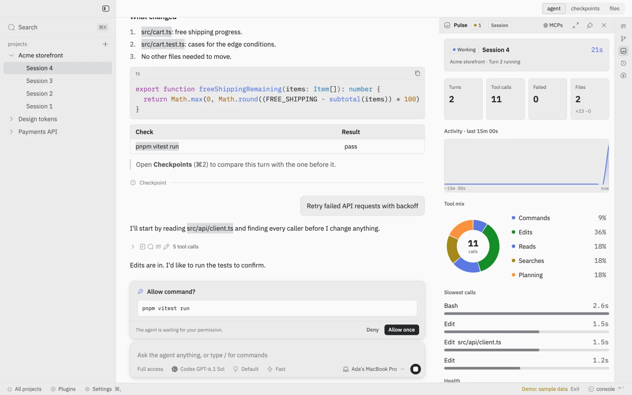The image size is (632, 395).
Task: Copy the ts code block
Action: pyautogui.click(x=417, y=73)
